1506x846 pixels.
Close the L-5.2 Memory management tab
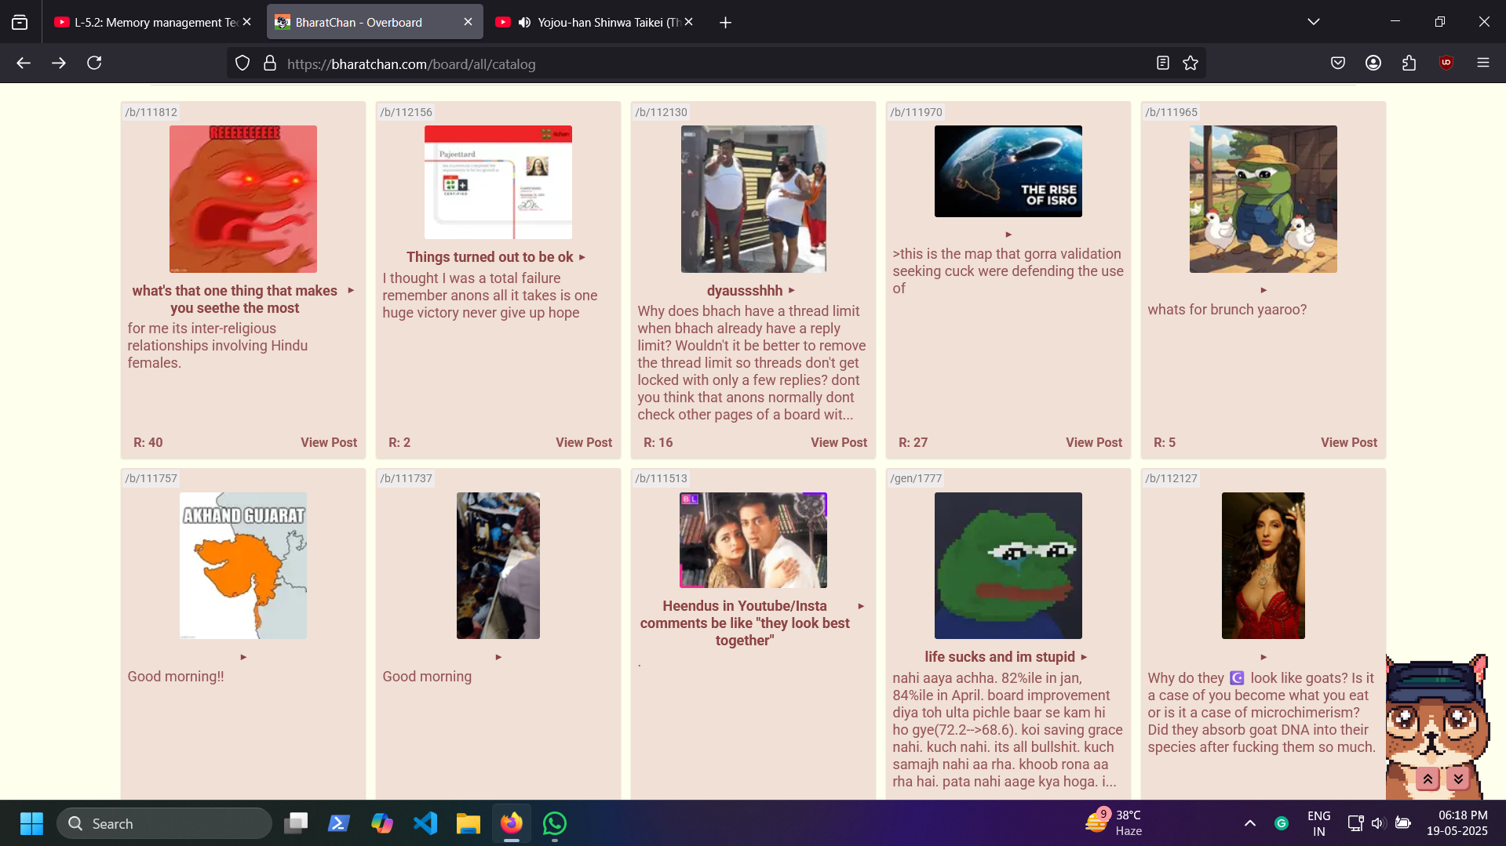[247, 22]
